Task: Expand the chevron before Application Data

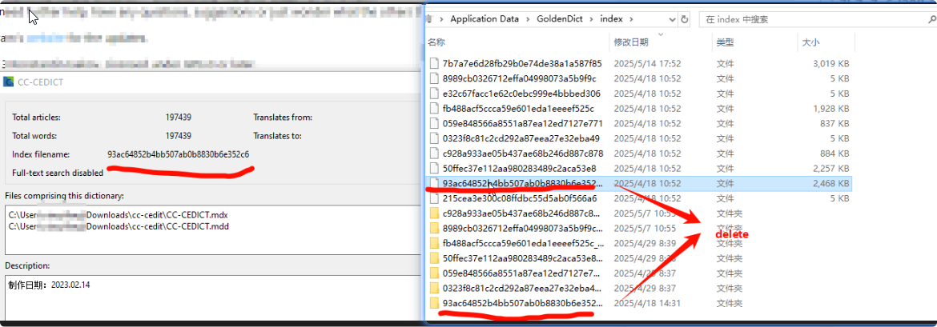Action: [441, 19]
